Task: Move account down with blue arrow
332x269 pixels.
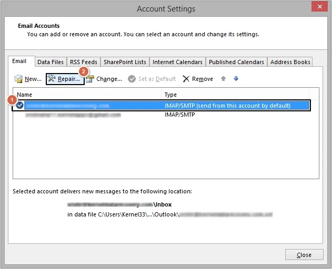Action: point(236,79)
